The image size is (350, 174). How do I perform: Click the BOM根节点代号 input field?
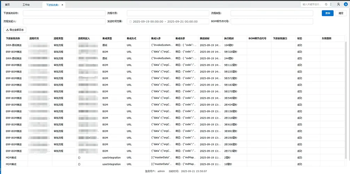(x=272, y=22)
